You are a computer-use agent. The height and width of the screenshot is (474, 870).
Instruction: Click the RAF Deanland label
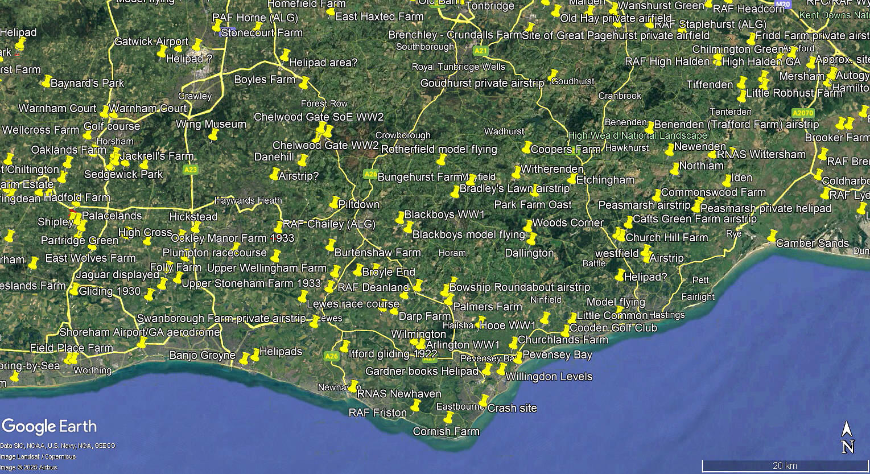click(373, 288)
